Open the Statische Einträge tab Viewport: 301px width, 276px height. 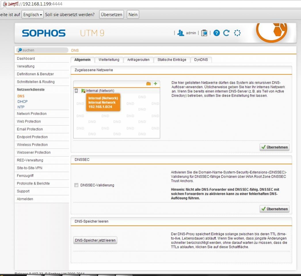(172, 60)
